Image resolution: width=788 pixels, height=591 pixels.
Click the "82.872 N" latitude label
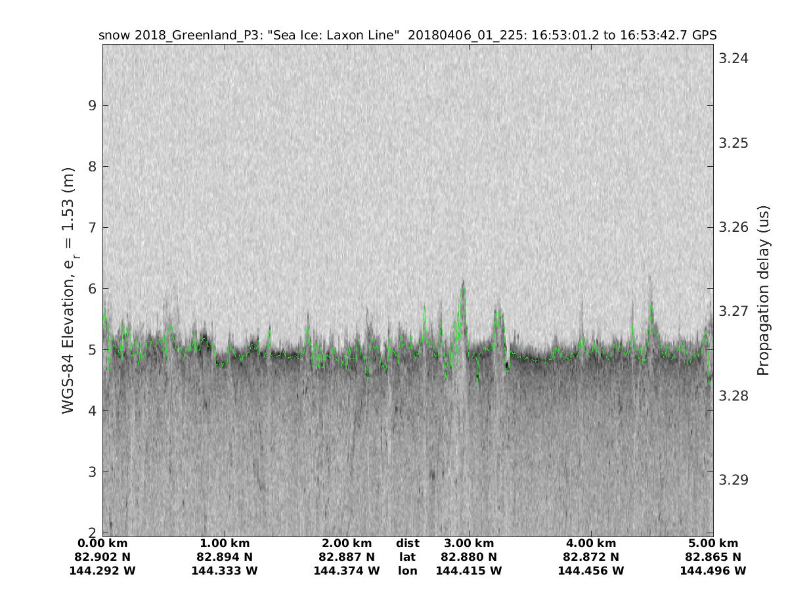pyautogui.click(x=591, y=558)
